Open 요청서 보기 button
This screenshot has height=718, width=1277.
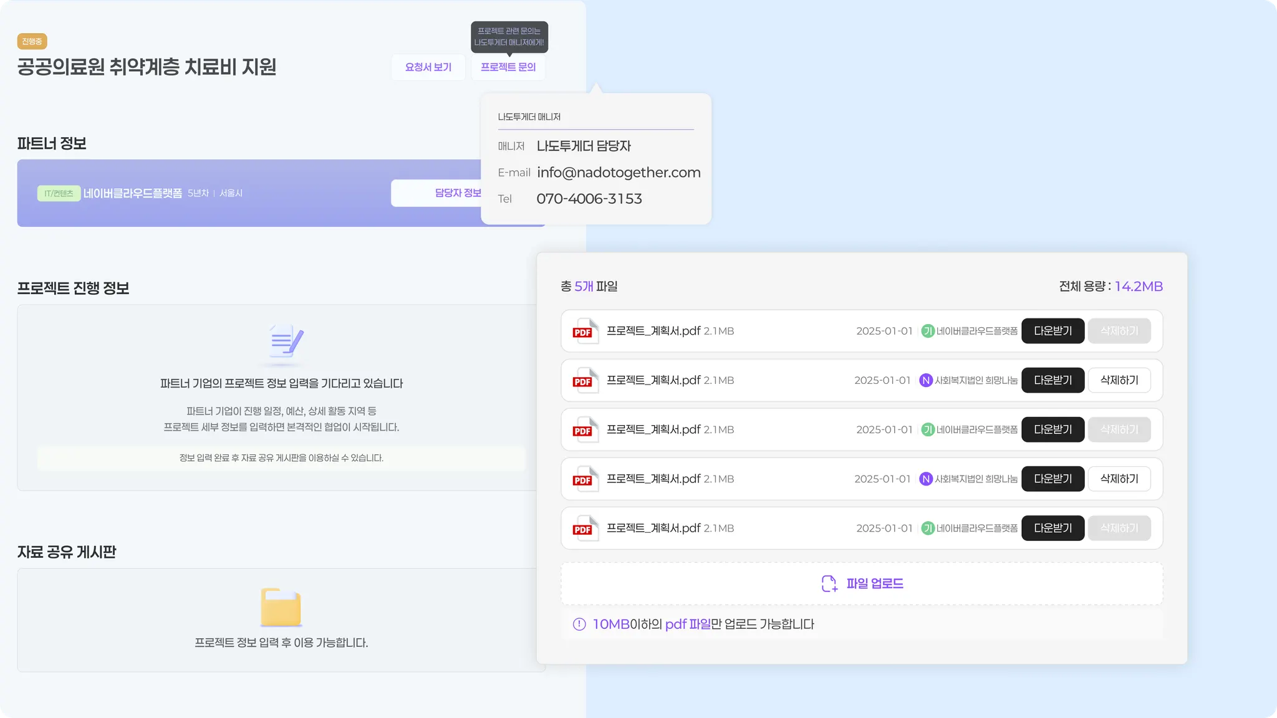[428, 67]
